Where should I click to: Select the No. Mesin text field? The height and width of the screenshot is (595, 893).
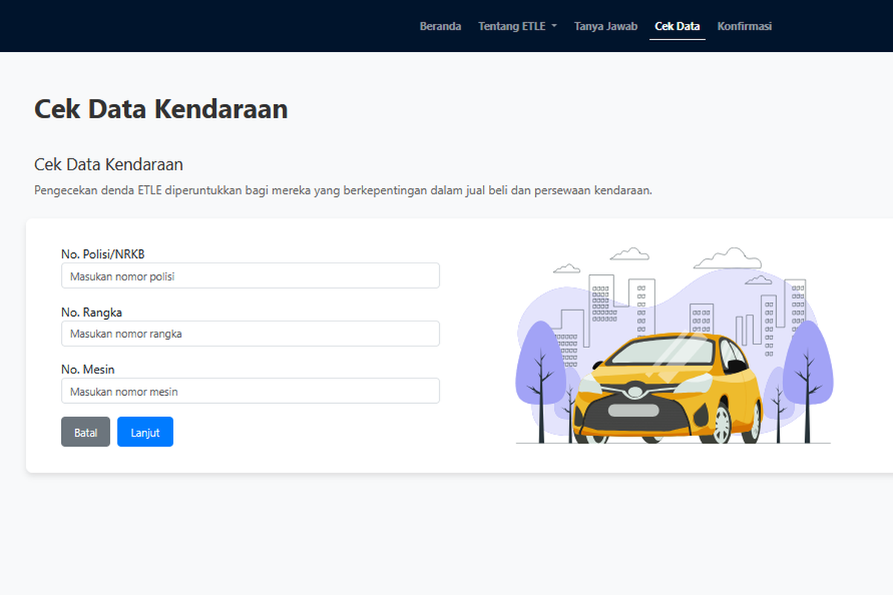(x=250, y=390)
